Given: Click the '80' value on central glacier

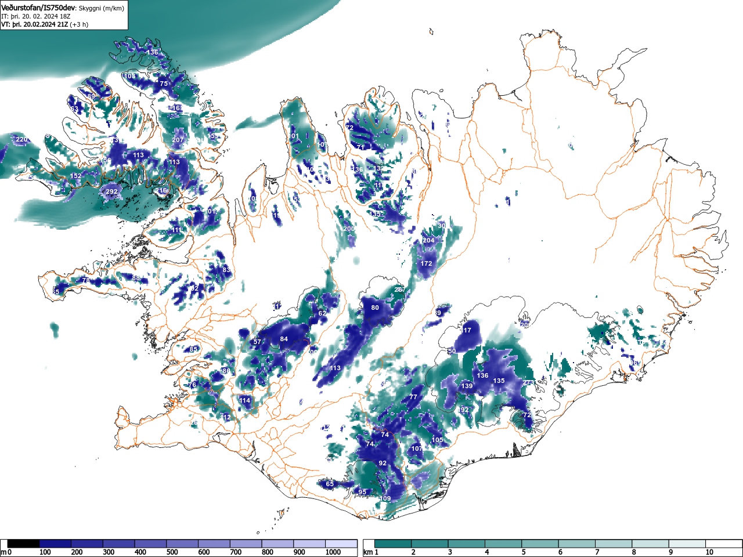Looking at the screenshot, I should pyautogui.click(x=375, y=308).
